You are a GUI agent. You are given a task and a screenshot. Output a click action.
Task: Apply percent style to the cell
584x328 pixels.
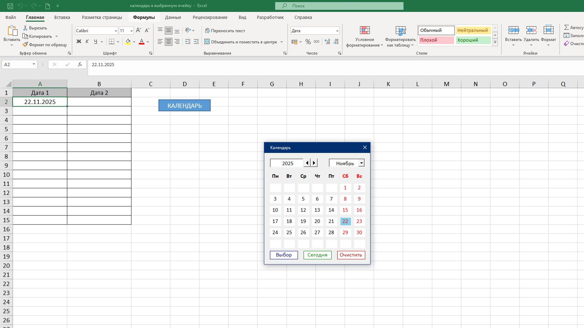[x=308, y=42]
